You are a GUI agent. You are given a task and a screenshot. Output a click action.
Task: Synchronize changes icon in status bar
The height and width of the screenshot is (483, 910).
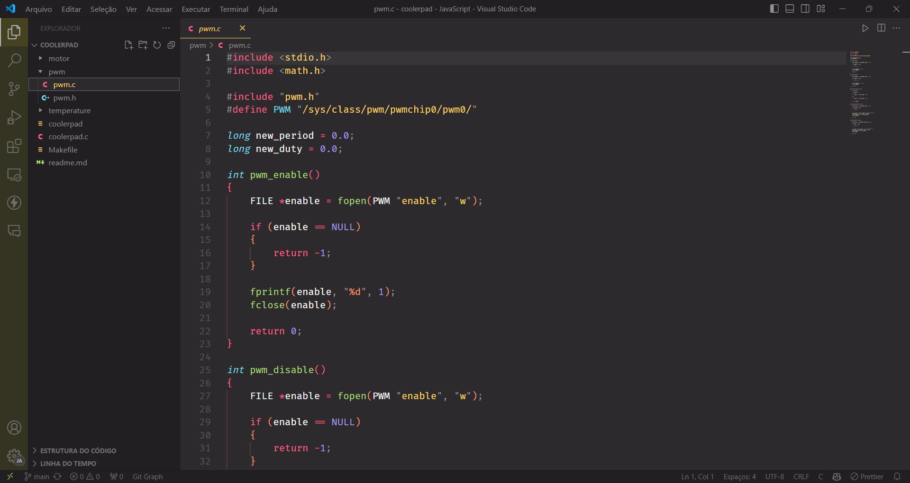coord(57,476)
